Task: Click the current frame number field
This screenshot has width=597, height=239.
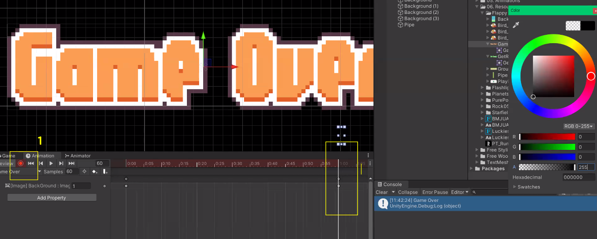Action: tap(102, 163)
